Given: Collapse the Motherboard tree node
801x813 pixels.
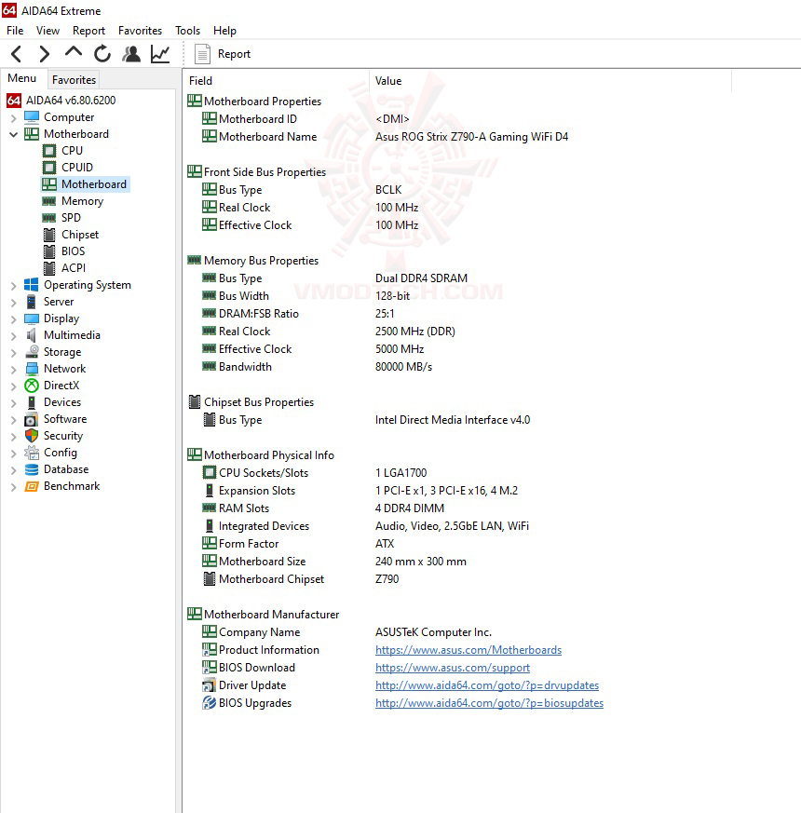Looking at the screenshot, I should coord(13,134).
